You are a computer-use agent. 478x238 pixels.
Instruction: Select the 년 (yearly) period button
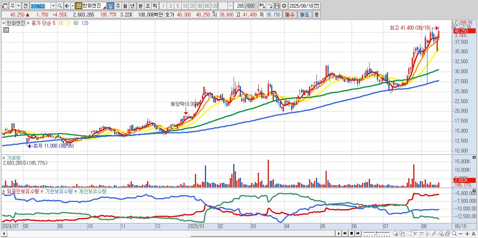132,6
